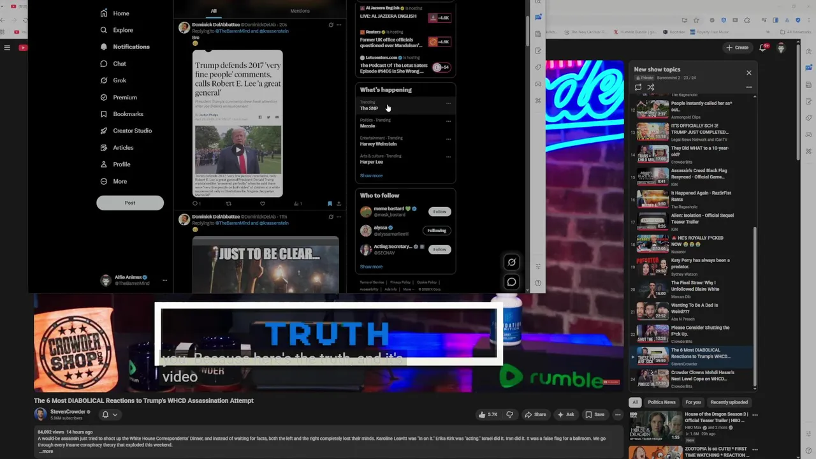Open notification bell dropdown for StevenCrowder channel
Screen dimensions: 816x459
point(109,415)
